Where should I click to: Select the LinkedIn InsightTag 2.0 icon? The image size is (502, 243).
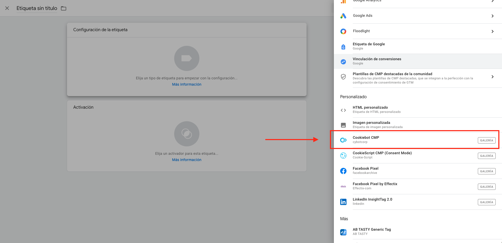[343, 202]
